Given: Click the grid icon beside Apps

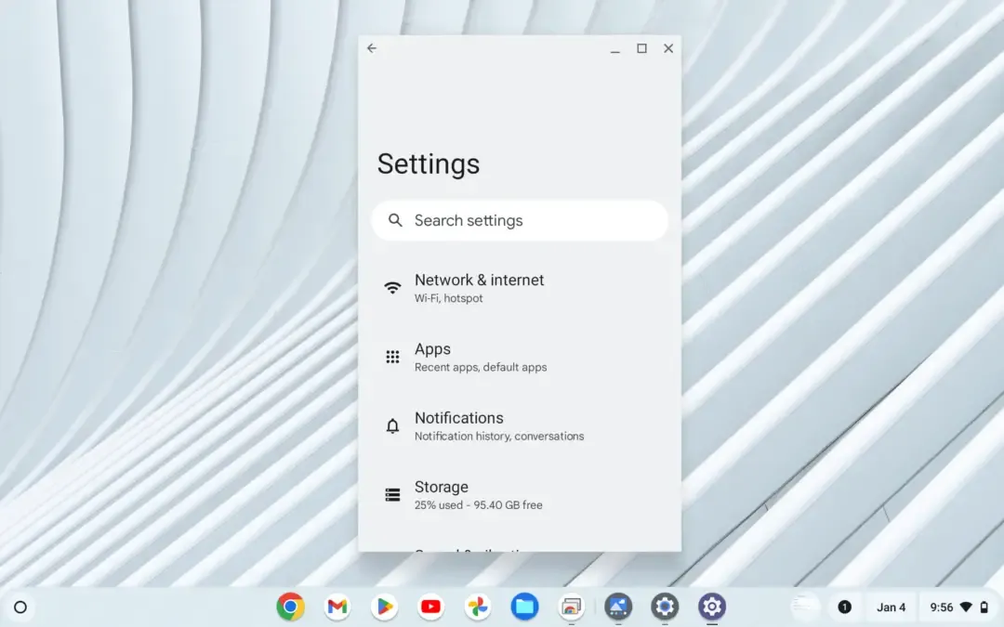Looking at the screenshot, I should (392, 357).
